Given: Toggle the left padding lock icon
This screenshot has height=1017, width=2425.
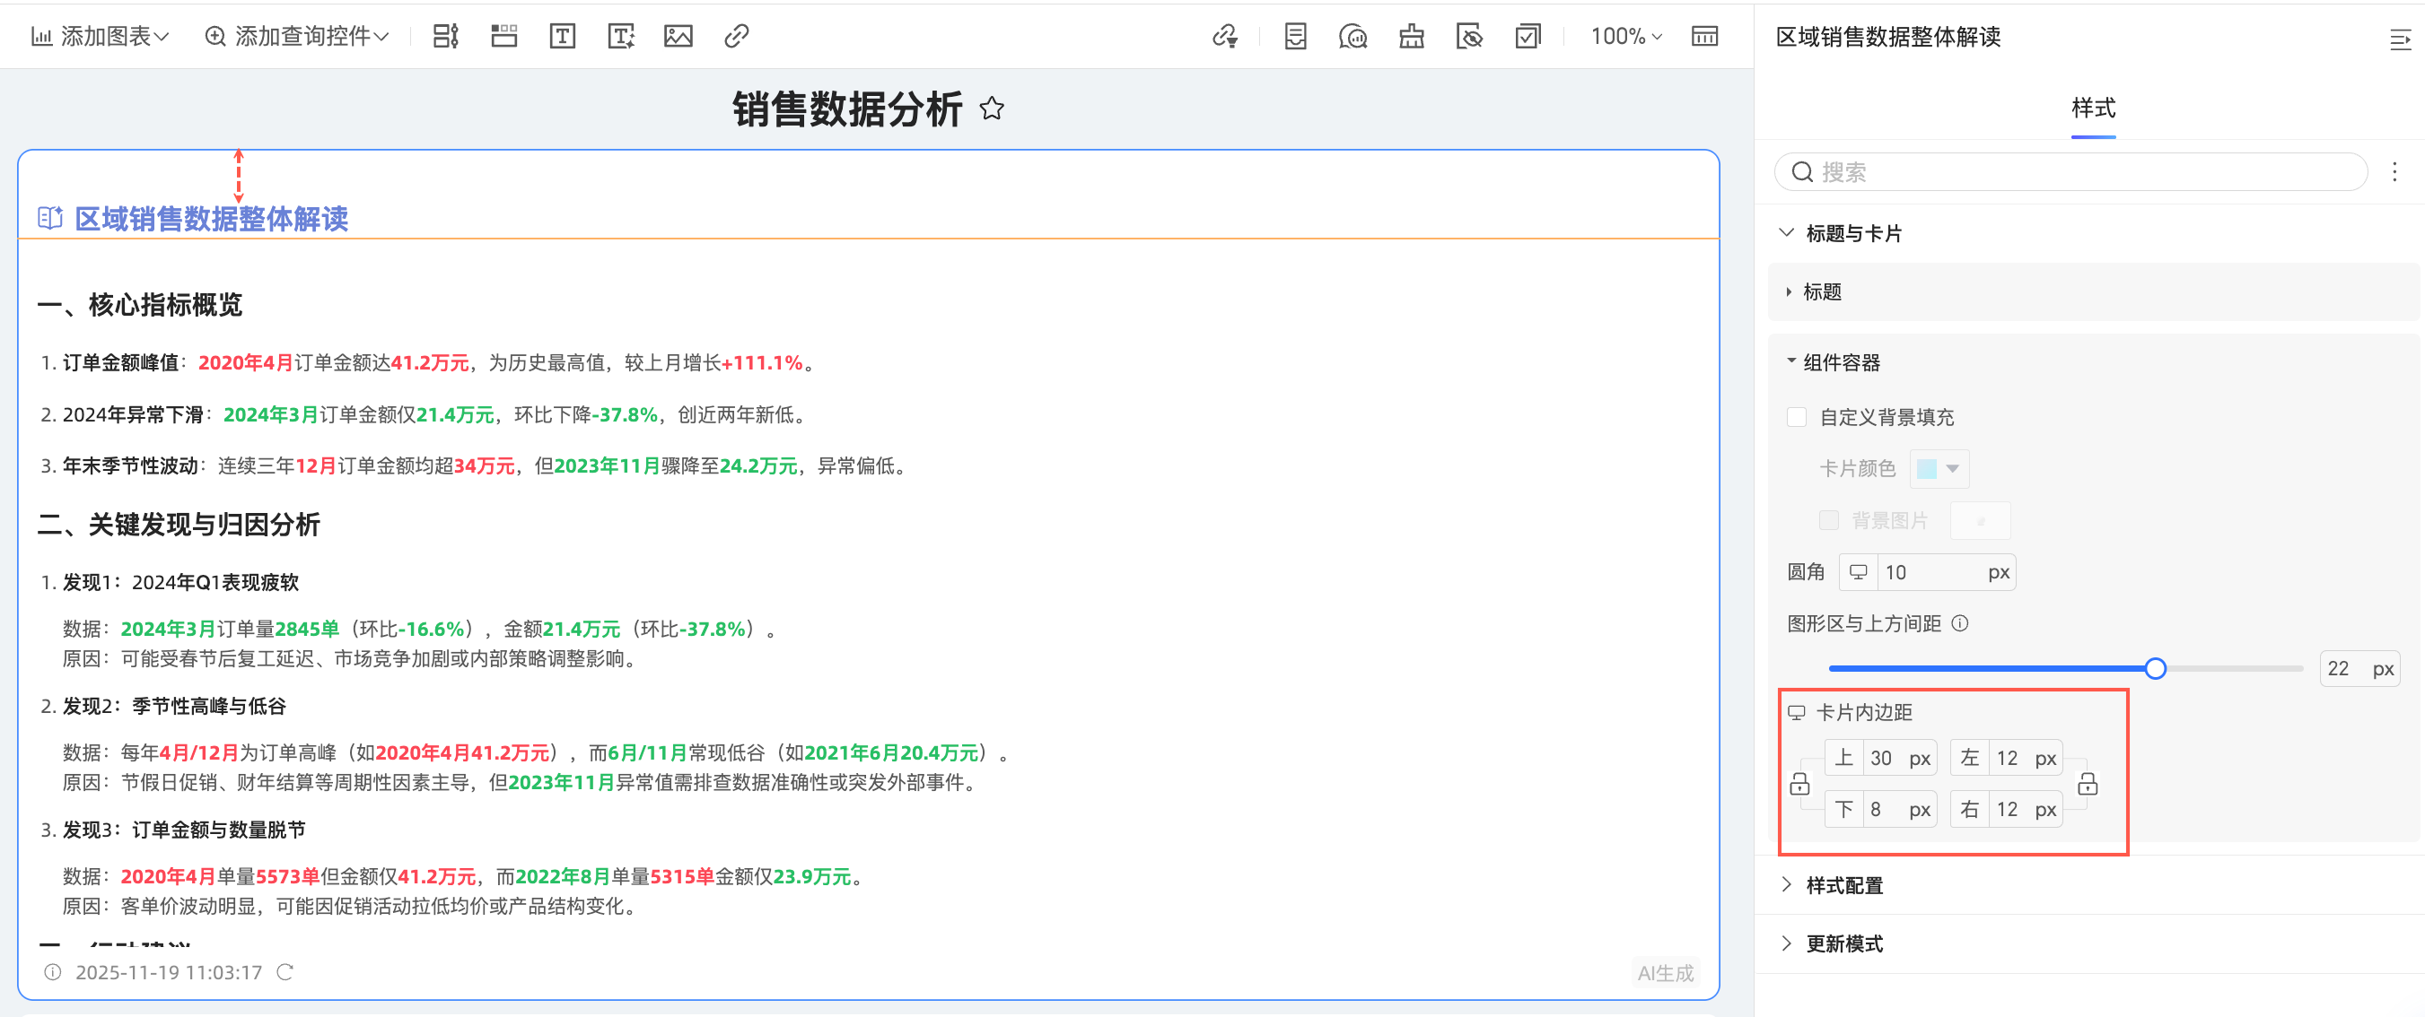Looking at the screenshot, I should point(1799,784).
